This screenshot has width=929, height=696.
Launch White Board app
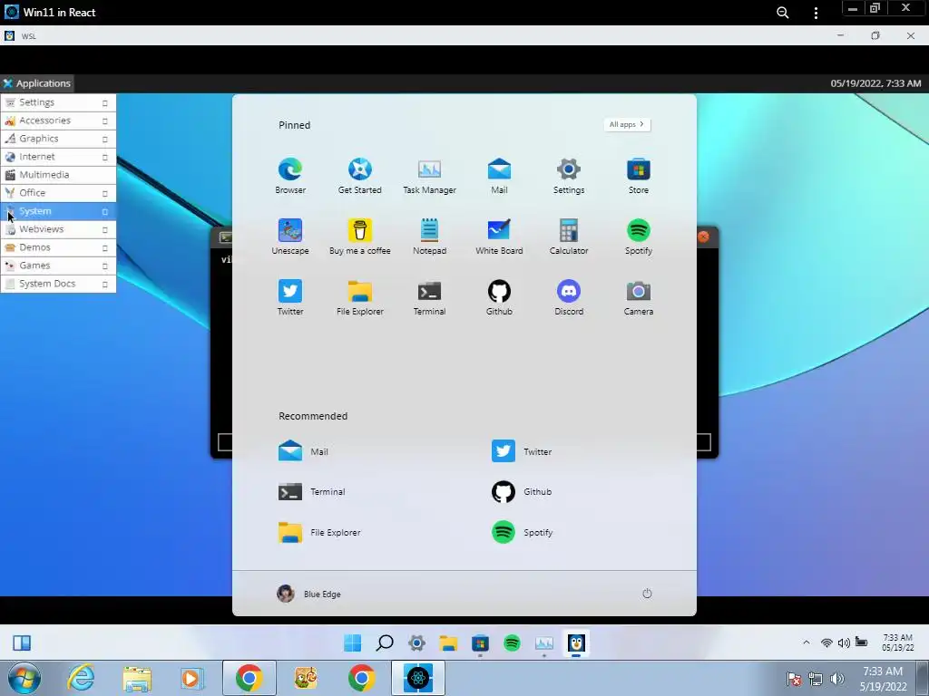point(499,237)
